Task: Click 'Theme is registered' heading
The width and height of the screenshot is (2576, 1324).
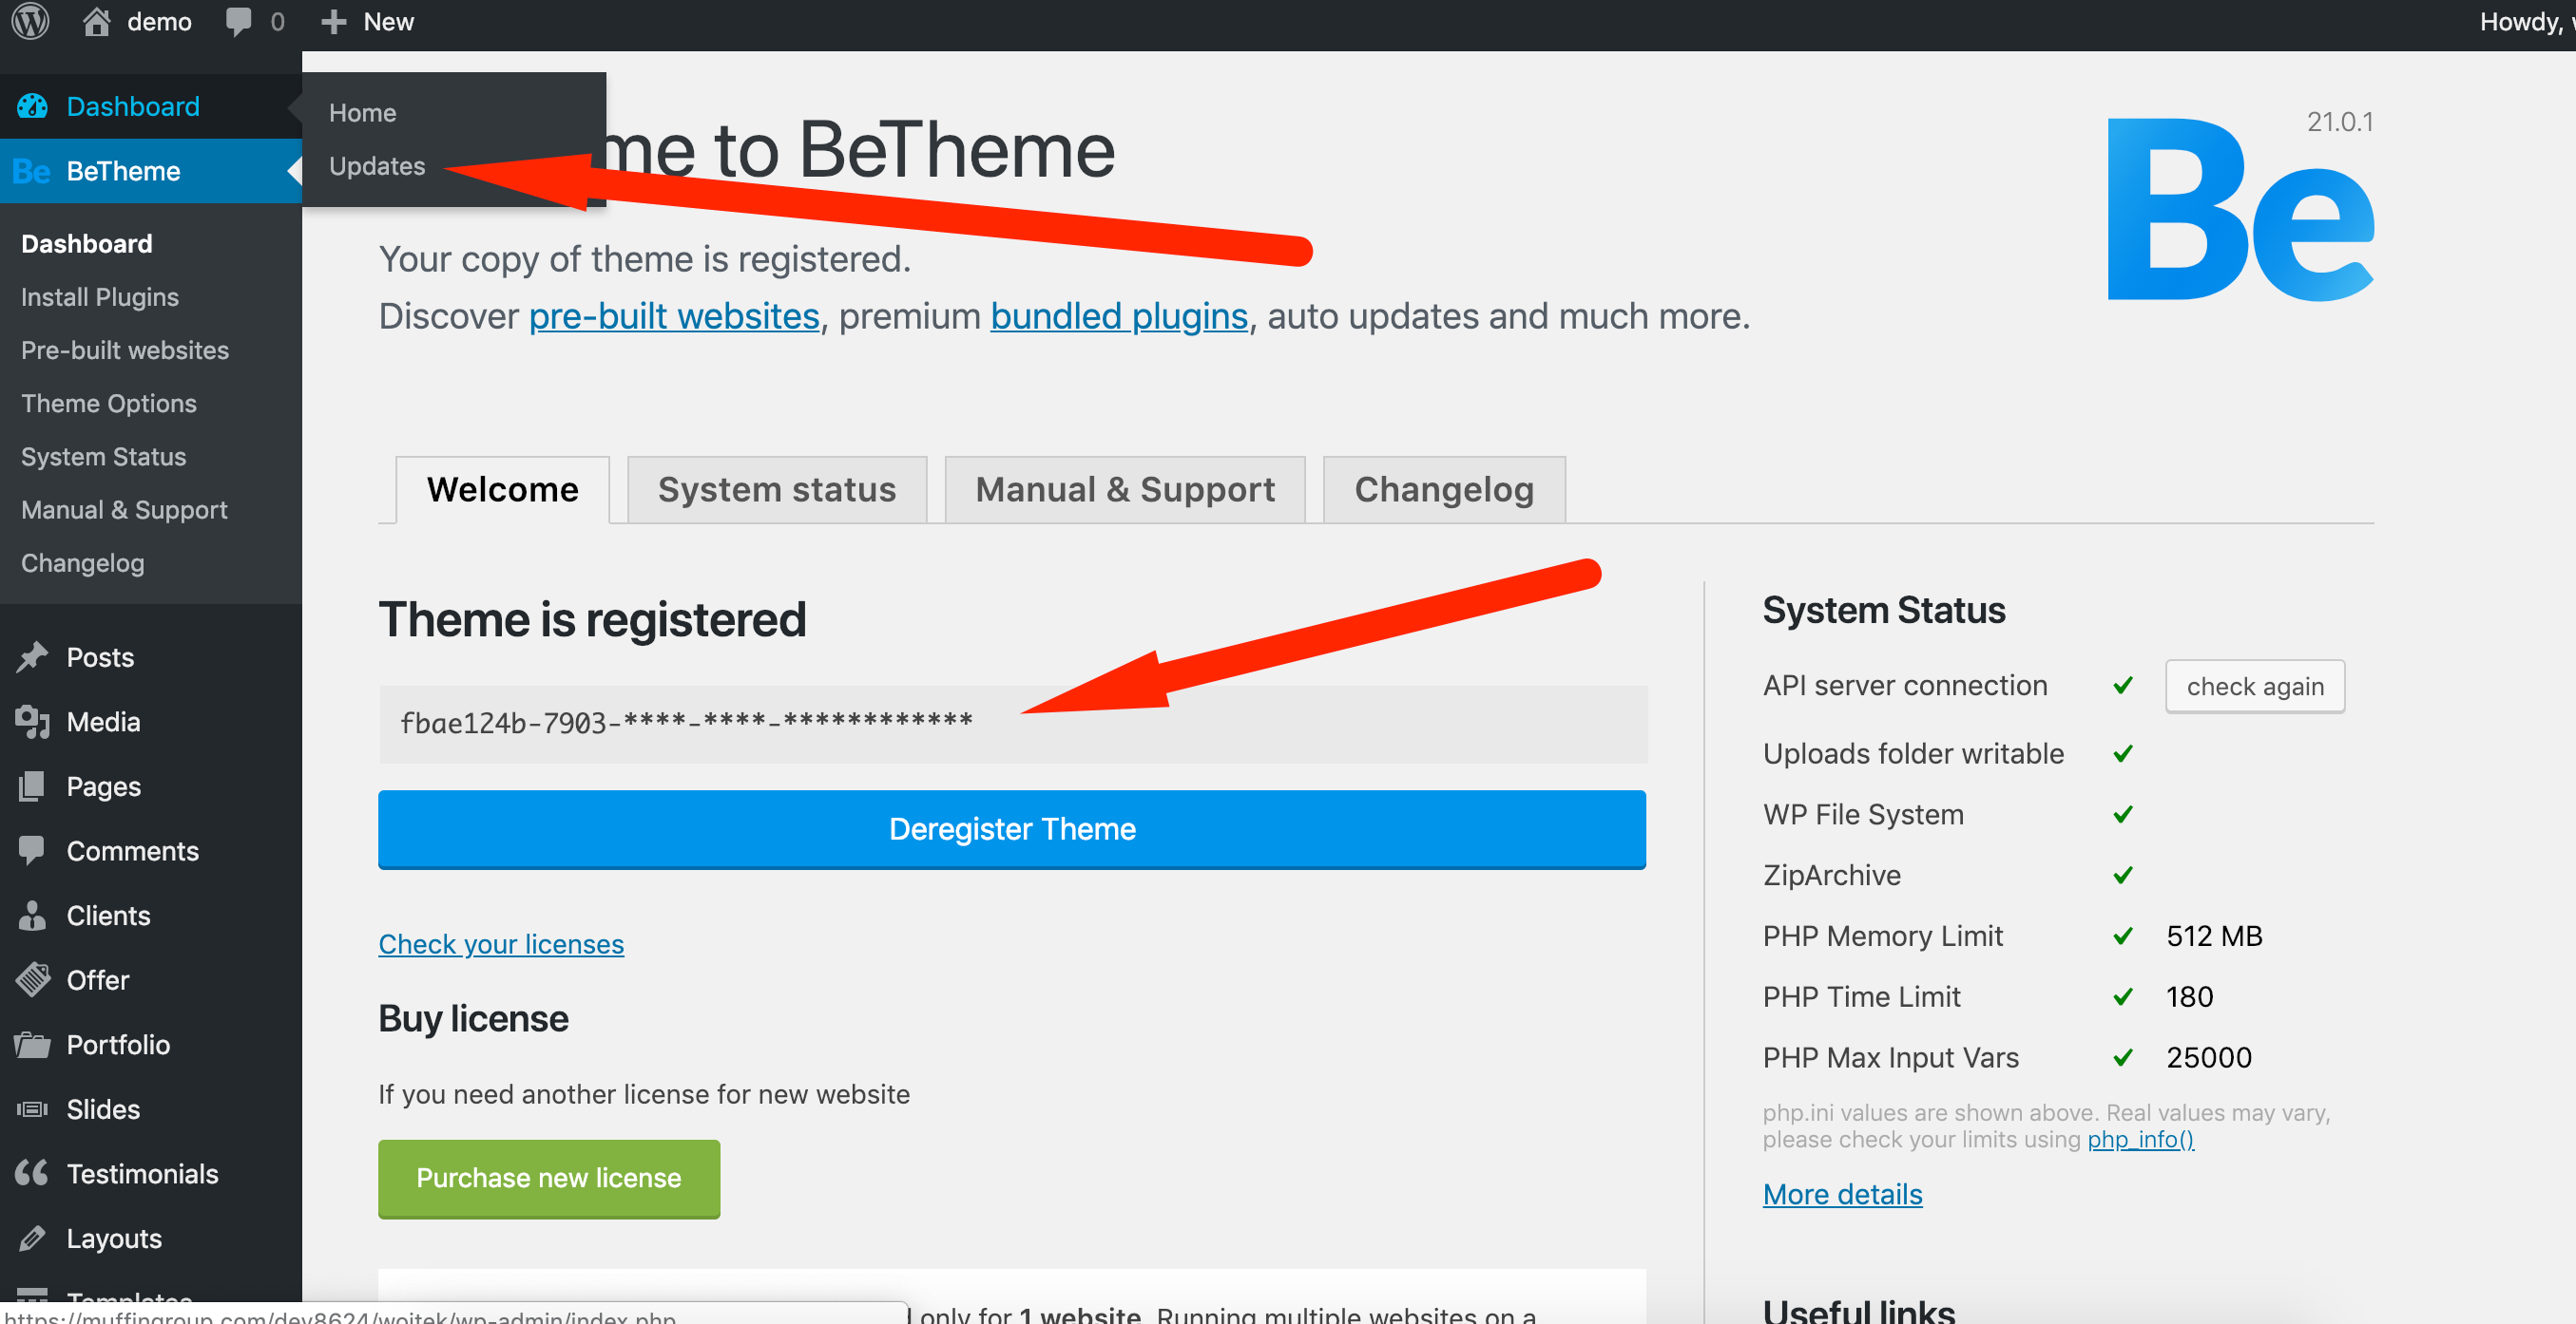Action: (x=592, y=619)
